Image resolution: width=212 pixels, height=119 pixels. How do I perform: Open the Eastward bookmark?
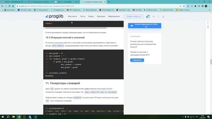[x=124, y=10]
